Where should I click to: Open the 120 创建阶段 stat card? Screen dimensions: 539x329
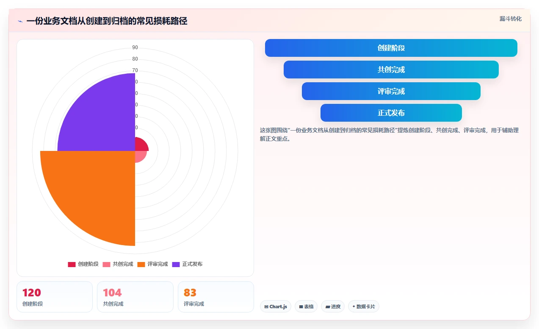[55, 297]
